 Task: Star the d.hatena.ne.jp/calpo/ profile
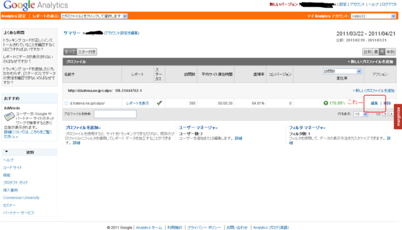(x=66, y=103)
